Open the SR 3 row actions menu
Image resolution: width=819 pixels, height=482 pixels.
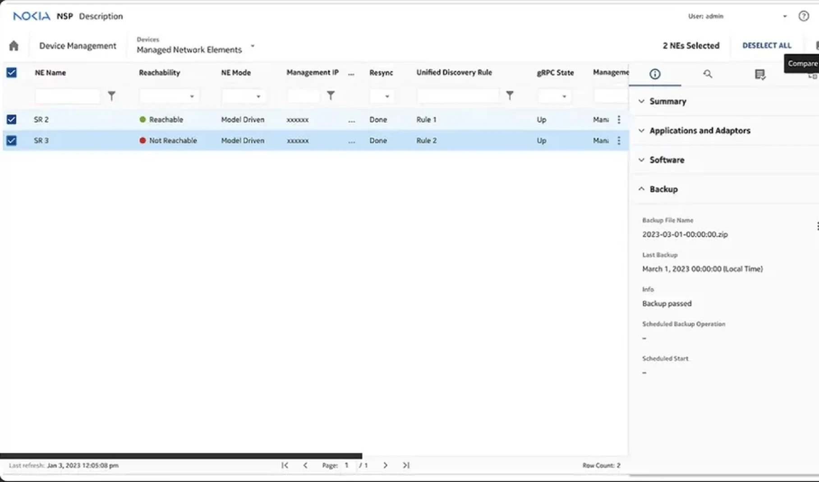click(619, 141)
